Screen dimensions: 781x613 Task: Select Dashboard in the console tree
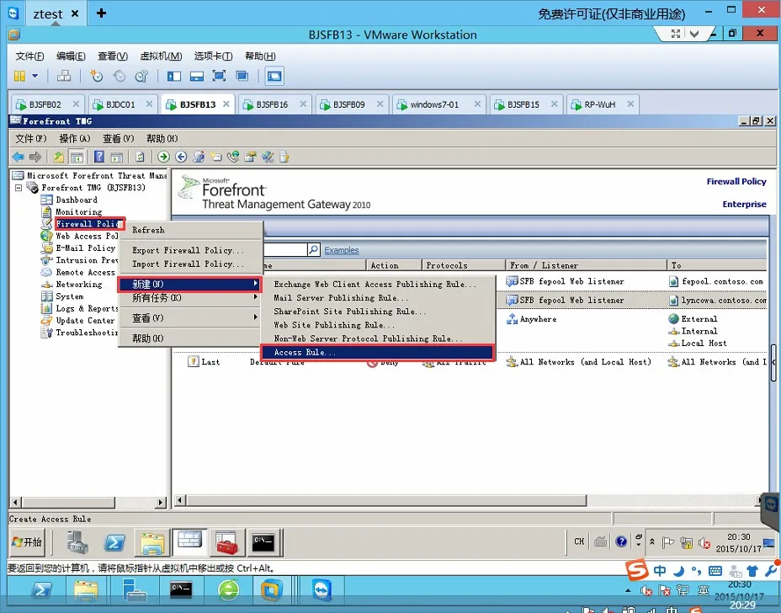(77, 200)
